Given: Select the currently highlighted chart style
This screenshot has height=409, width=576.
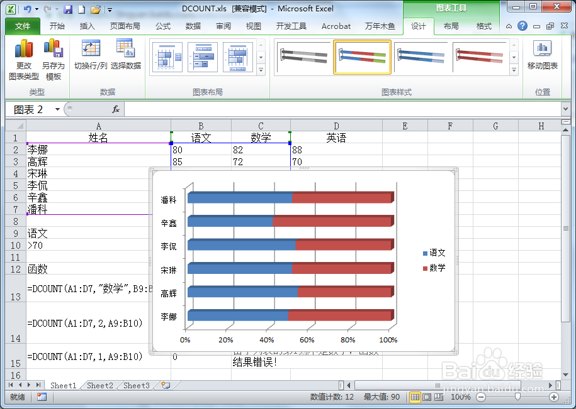Looking at the screenshot, I should [x=362, y=57].
